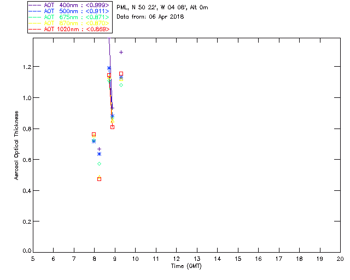Click the 'Time (GMT)' x-axis title
This screenshot has width=350, height=280.
pyautogui.click(x=186, y=266)
